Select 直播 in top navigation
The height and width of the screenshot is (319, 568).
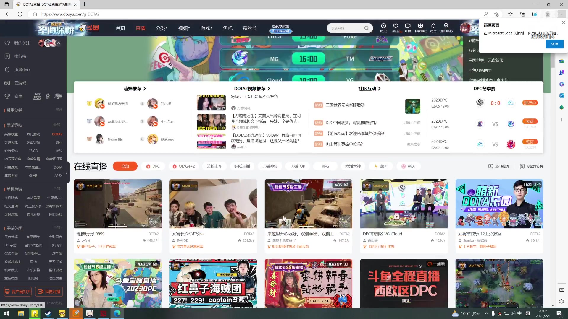(x=141, y=28)
